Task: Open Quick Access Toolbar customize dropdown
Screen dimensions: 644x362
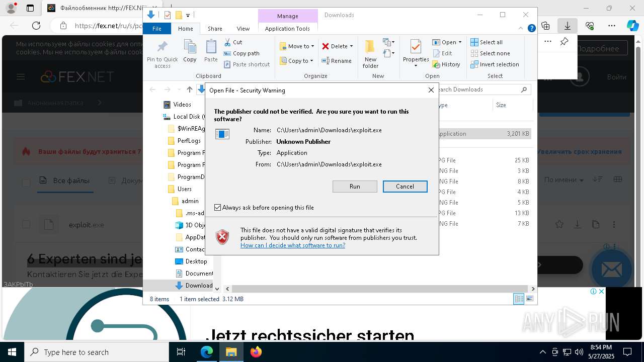Action: tap(188, 16)
